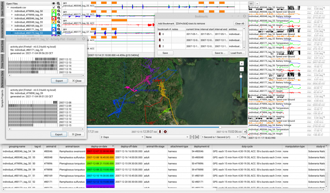
Task: Click the bookmark icon in row 1
Action: point(160,40)
